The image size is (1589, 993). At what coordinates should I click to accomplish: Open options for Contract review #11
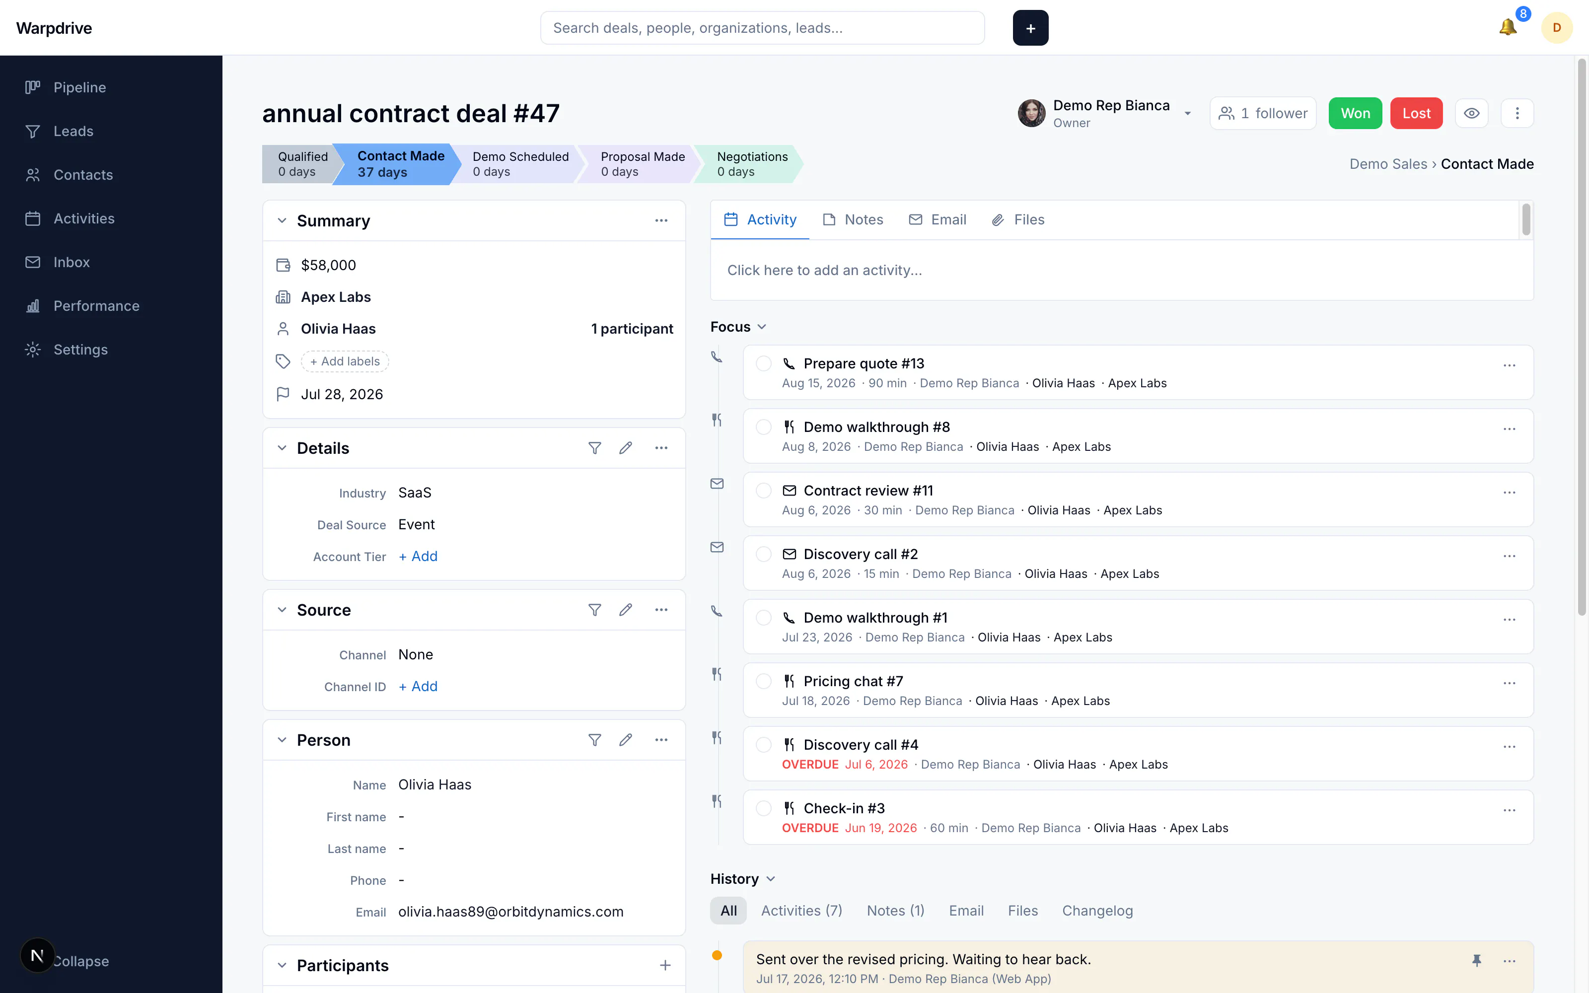point(1510,493)
